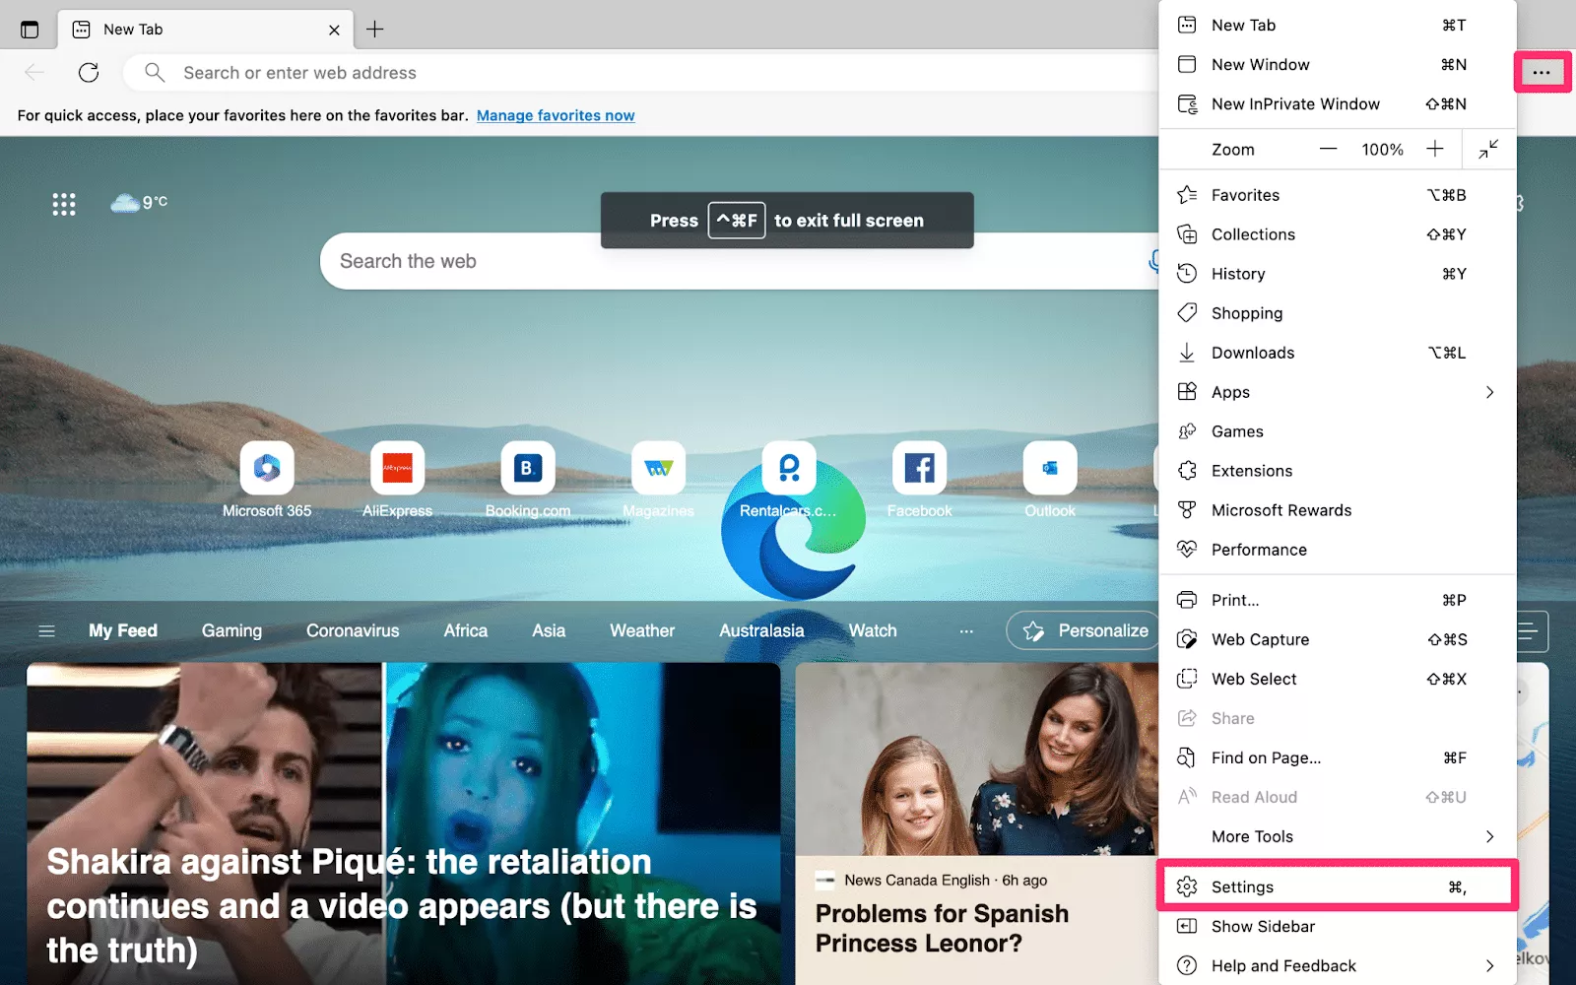
Task: Open Facebook quick link
Action: pos(920,480)
